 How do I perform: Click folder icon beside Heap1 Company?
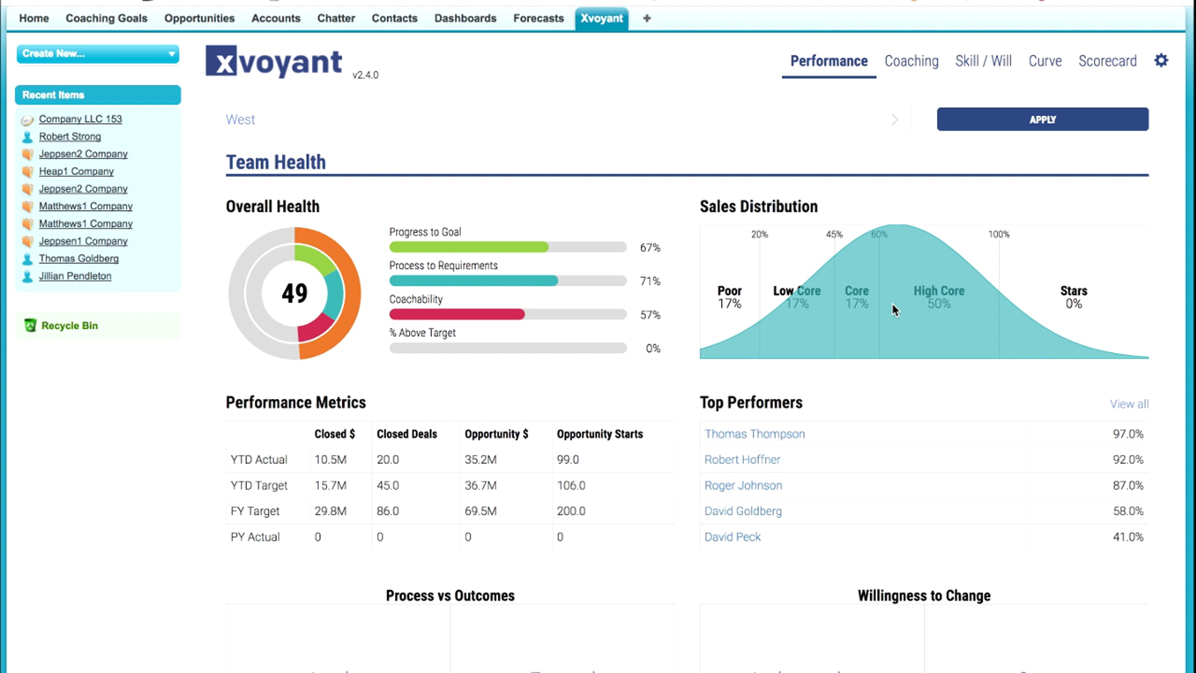tap(27, 171)
